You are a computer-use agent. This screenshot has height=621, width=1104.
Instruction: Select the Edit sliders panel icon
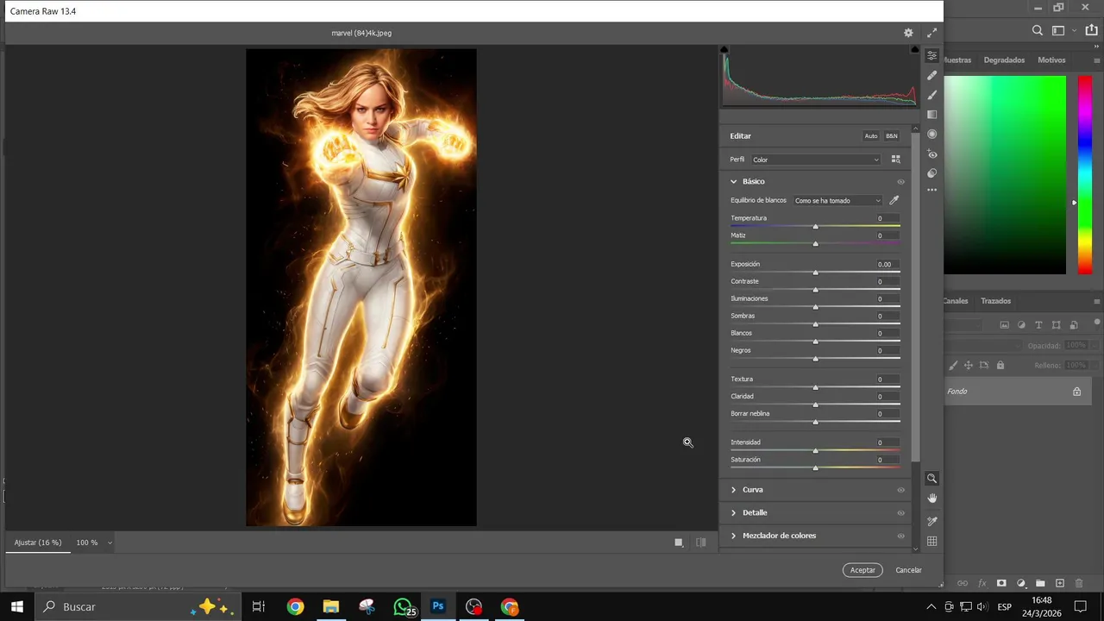click(932, 55)
